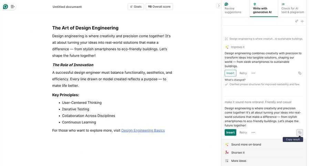Open the voice settings waveform icon
Screen dimensions: 310x166
[302, 21]
